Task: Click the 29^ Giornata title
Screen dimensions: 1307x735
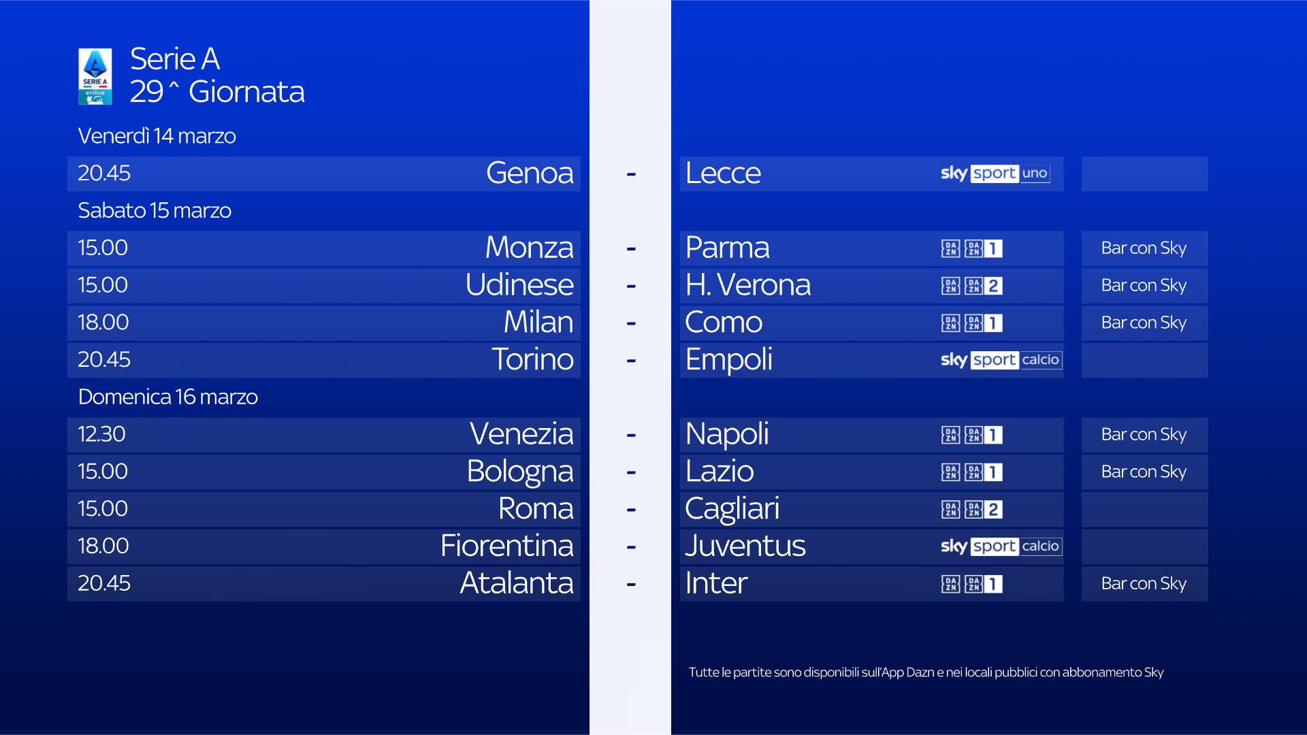Action: (217, 92)
